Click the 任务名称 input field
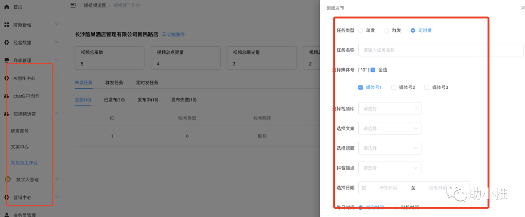The width and height of the screenshot is (525, 217). click(x=423, y=50)
